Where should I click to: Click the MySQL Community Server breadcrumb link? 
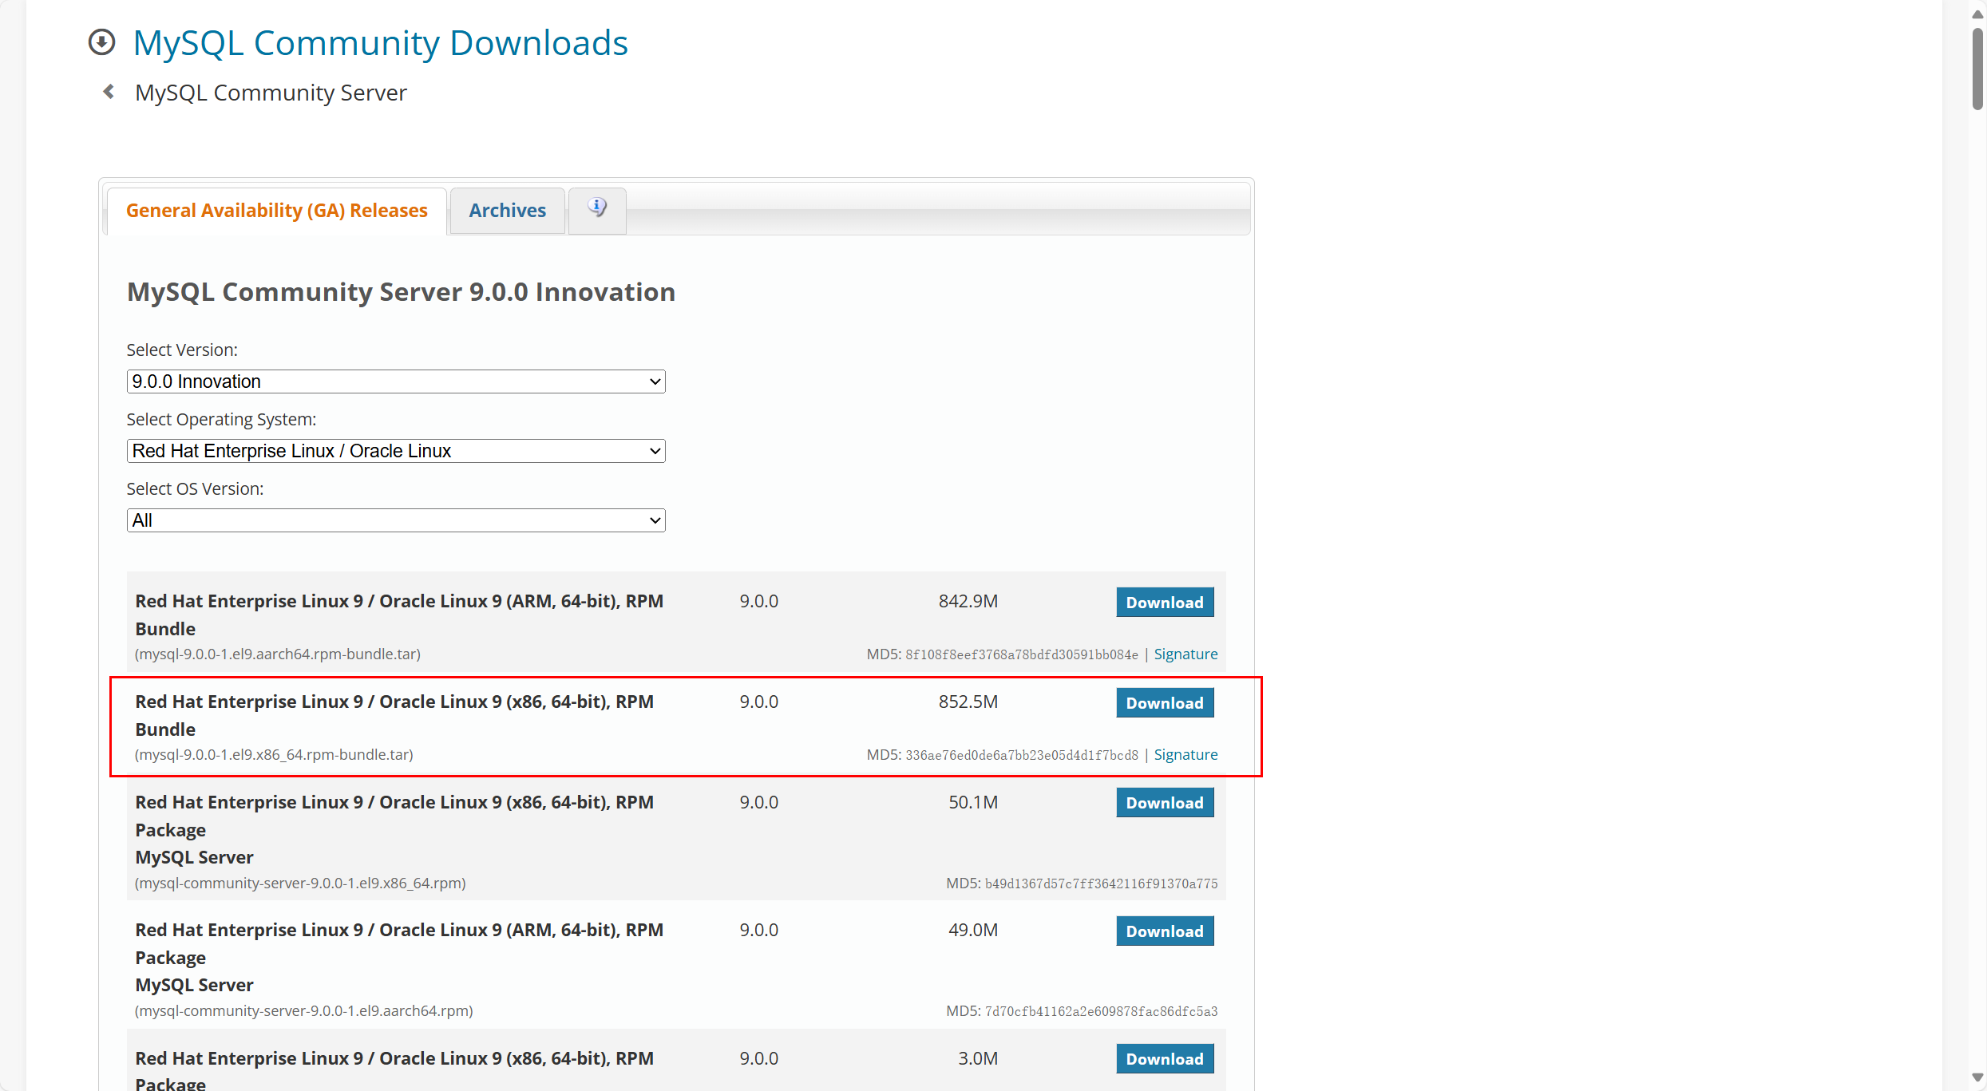tap(271, 93)
